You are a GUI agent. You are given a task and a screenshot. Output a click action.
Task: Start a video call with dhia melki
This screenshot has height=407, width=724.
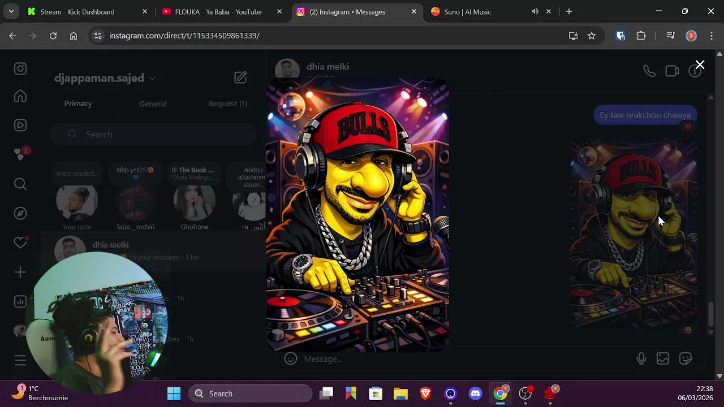[672, 71]
